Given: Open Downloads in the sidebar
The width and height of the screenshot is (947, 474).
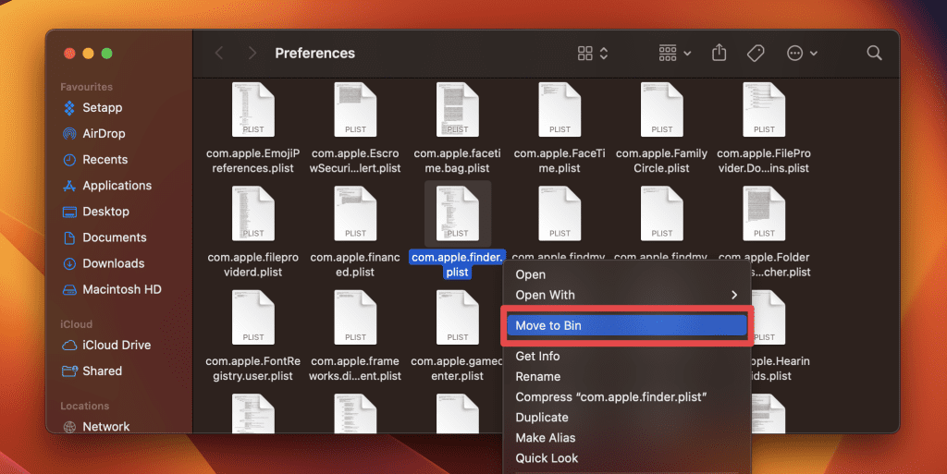Looking at the screenshot, I should 104,263.
